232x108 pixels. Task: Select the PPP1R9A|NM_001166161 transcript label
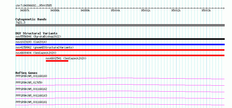[x=31, y=102]
